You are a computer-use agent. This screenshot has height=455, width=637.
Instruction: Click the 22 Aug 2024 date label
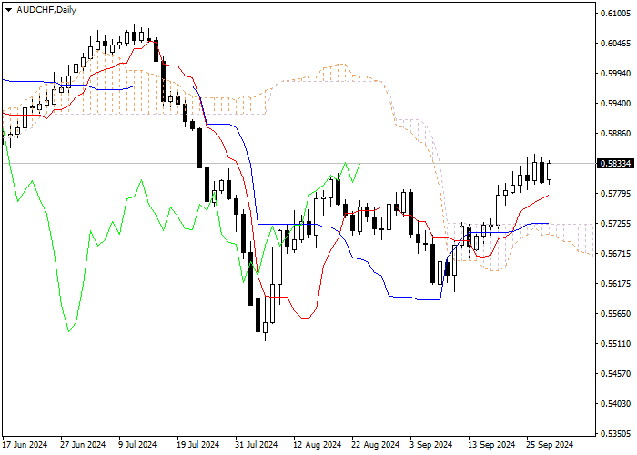click(376, 445)
